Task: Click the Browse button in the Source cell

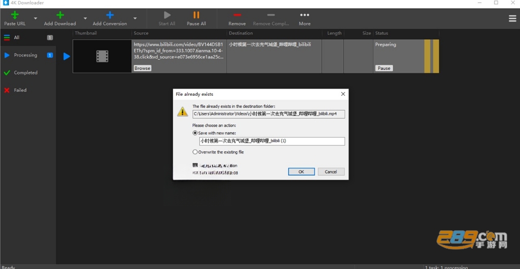Action: tap(142, 68)
